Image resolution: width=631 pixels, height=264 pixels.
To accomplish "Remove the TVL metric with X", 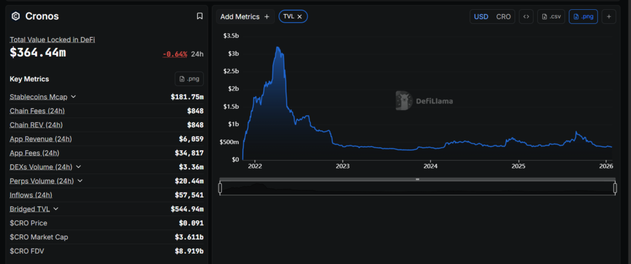I will coord(300,17).
